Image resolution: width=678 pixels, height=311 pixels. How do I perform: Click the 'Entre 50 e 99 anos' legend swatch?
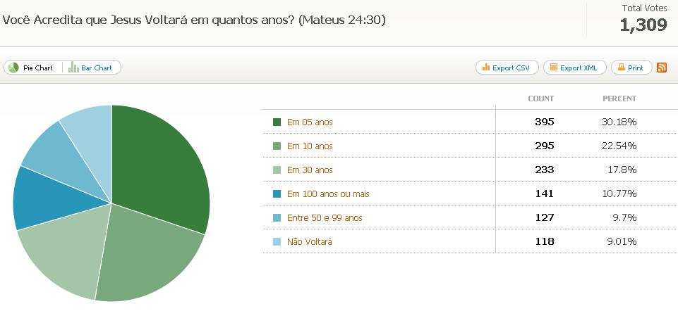(277, 218)
